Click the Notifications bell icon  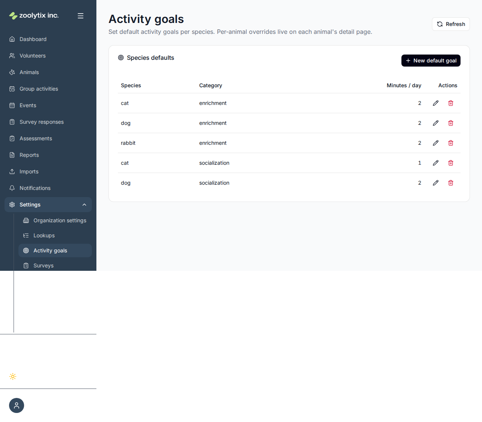(12, 188)
